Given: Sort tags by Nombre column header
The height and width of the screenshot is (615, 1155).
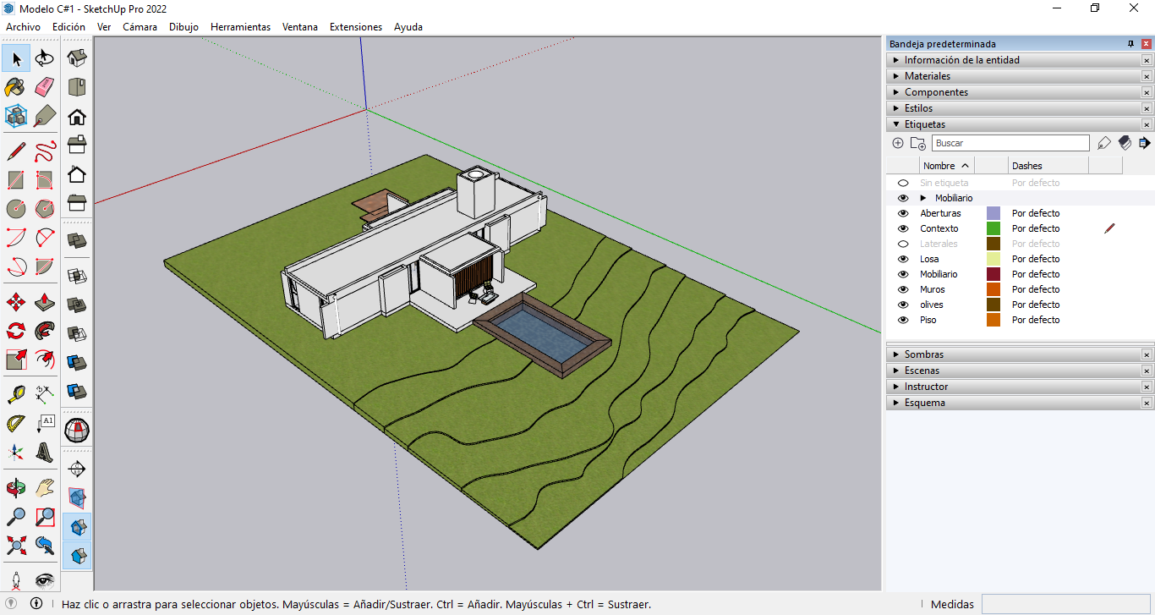Looking at the screenshot, I should click(939, 166).
